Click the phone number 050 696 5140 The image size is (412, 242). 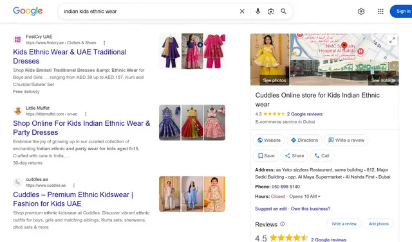click(286, 187)
